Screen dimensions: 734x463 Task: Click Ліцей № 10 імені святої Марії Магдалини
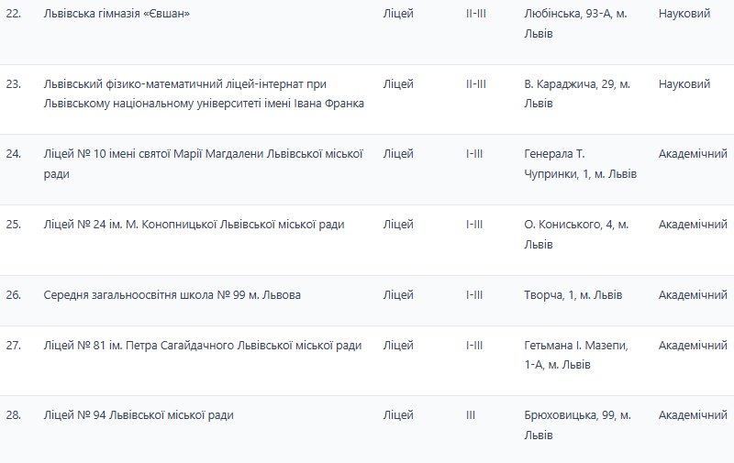point(203,163)
